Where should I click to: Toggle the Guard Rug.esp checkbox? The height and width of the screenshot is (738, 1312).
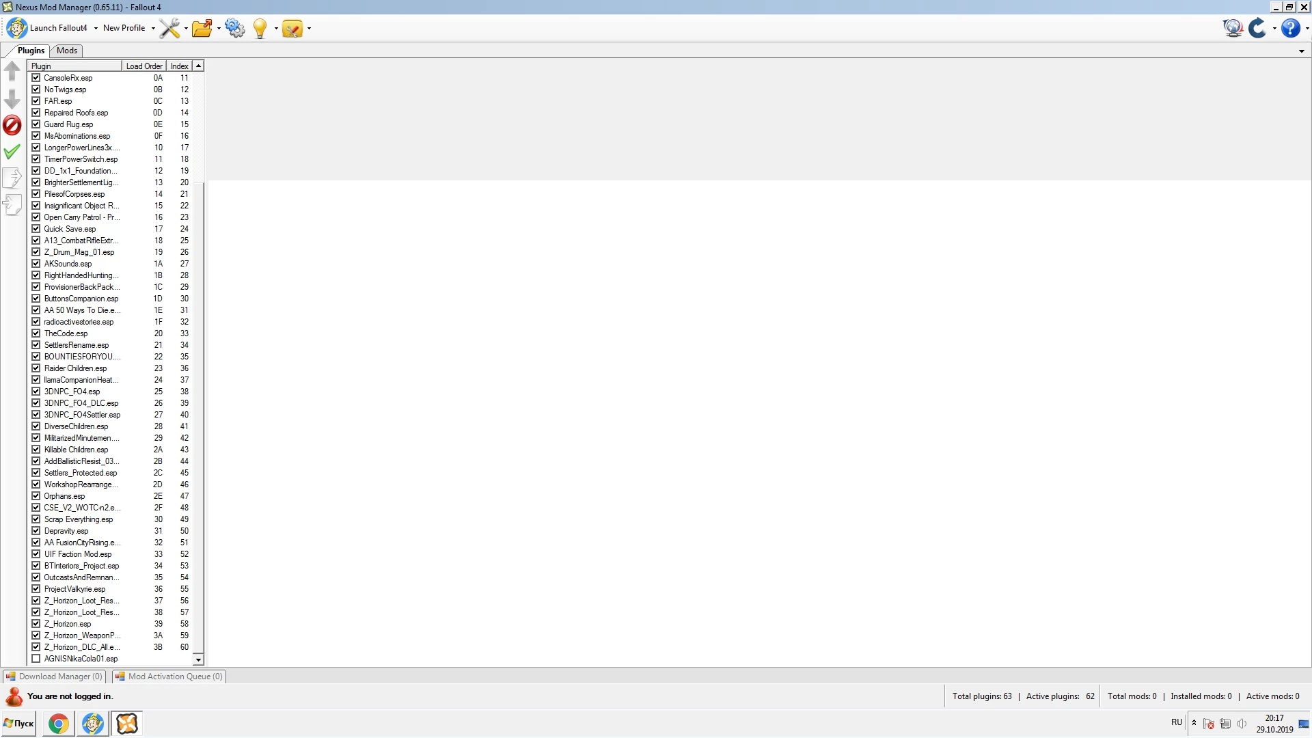coord(36,124)
